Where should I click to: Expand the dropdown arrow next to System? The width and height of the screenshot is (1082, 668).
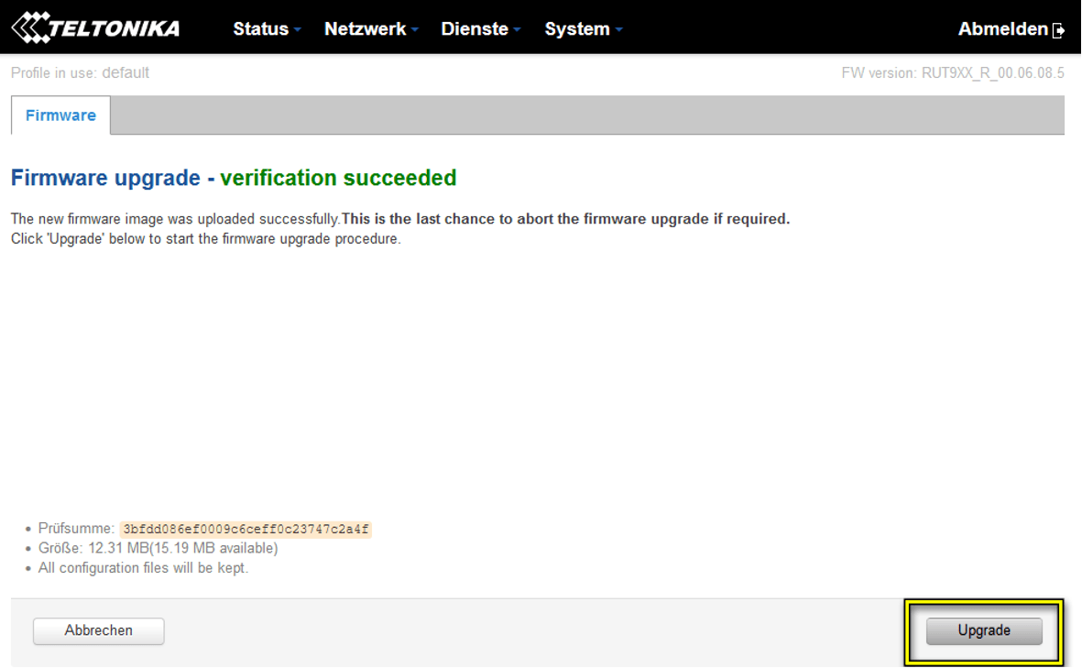tap(618, 30)
